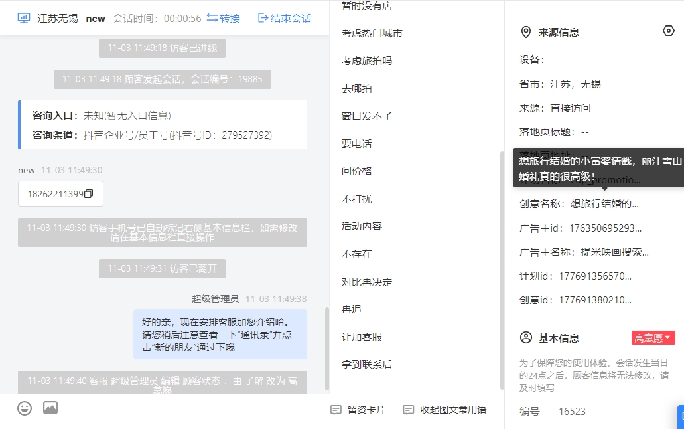This screenshot has width=684, height=429.
Task: Click the agent reply message bubble
Action: (220, 335)
